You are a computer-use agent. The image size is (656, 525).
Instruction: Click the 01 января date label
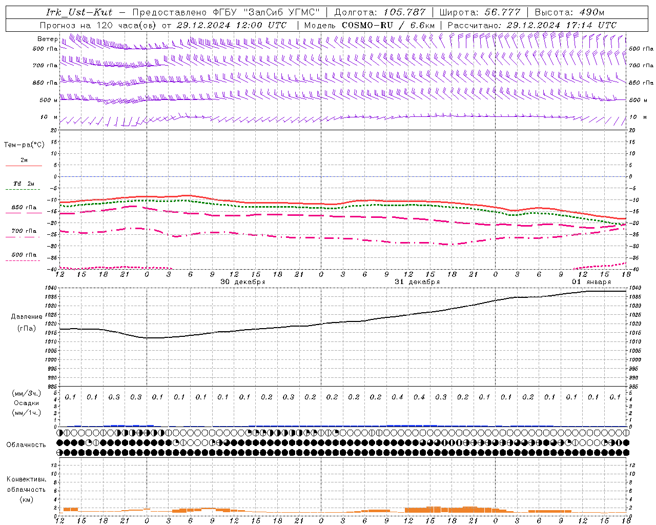tap(591, 282)
